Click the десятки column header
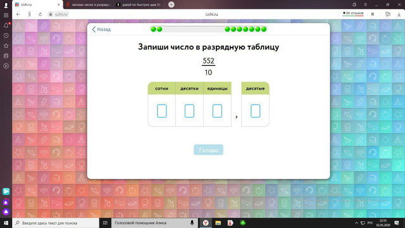Viewport: 405px width, 228px height. (x=189, y=89)
